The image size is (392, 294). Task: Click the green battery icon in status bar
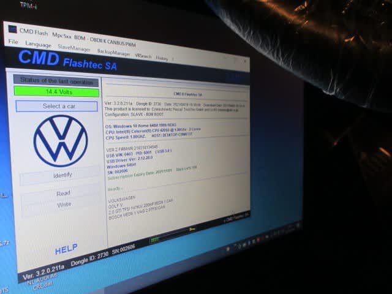(x=154, y=239)
